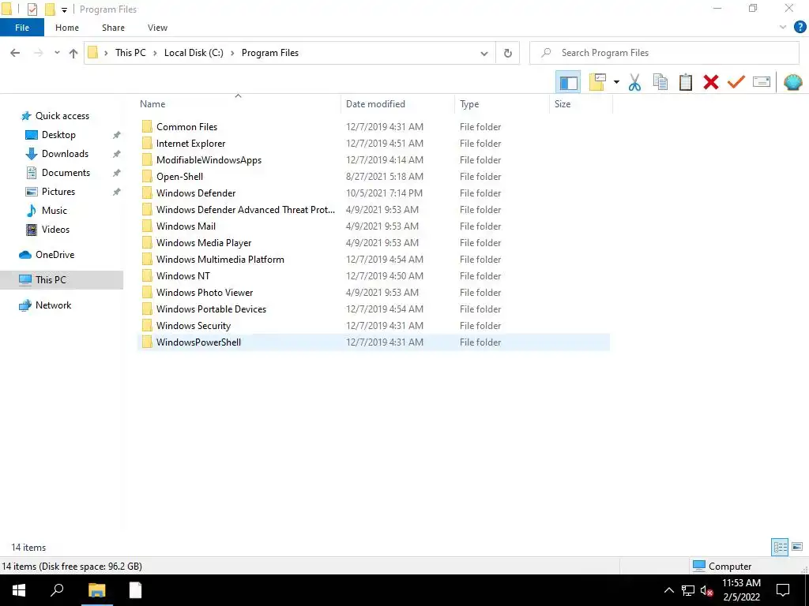The width and height of the screenshot is (809, 606).
Task: Click File Explorer on the taskbar
Action: [96, 590]
